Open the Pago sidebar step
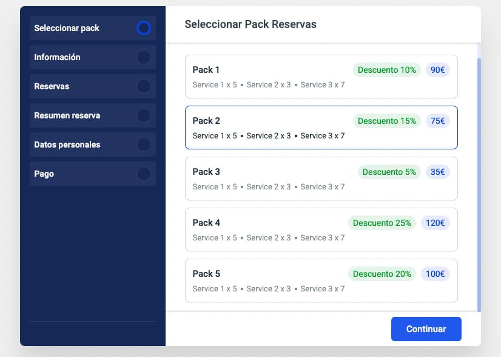The height and width of the screenshot is (357, 501). [x=44, y=174]
